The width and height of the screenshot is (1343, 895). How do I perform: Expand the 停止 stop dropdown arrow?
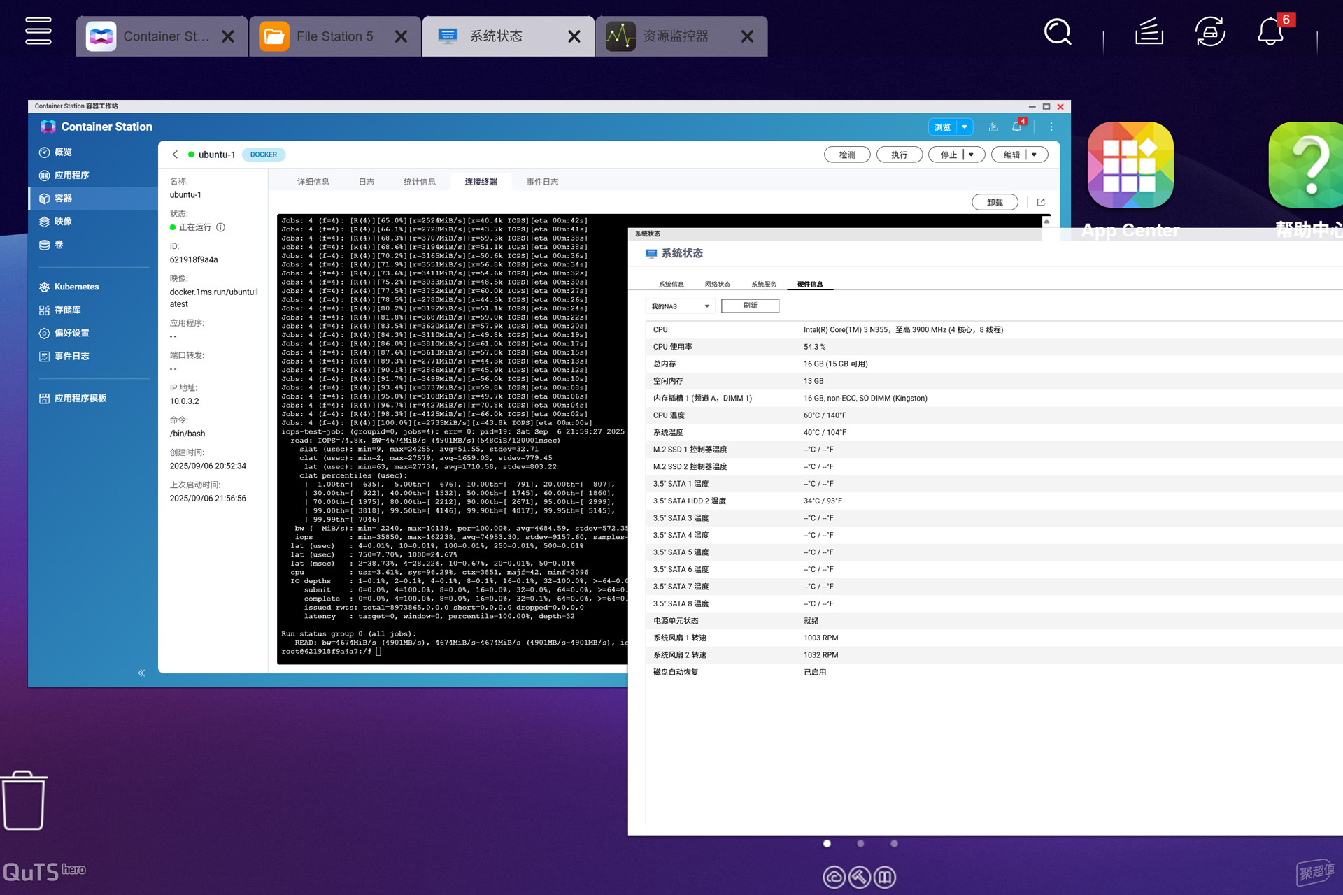(x=972, y=155)
